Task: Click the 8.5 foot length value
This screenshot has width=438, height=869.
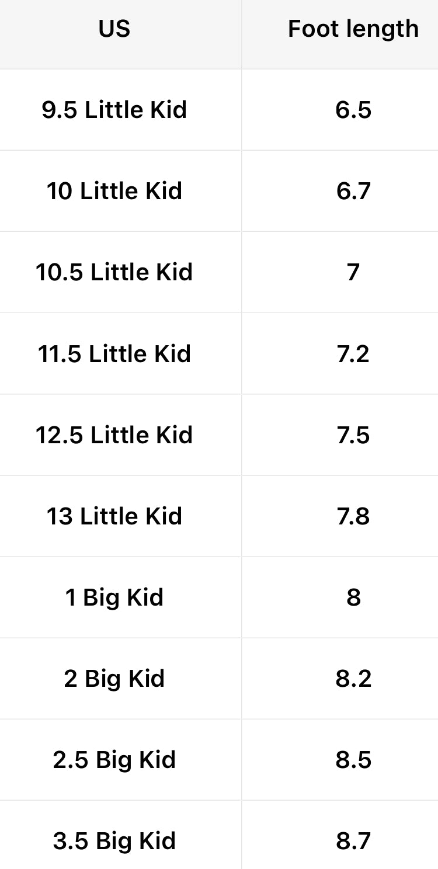Action: (353, 759)
